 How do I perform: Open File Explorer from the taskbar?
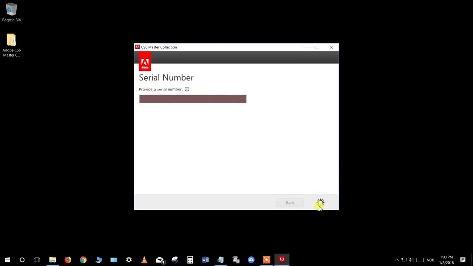[x=52, y=260]
